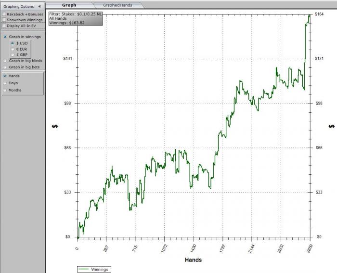
Task: Select Graph in big blinds option
Action: click(5, 61)
